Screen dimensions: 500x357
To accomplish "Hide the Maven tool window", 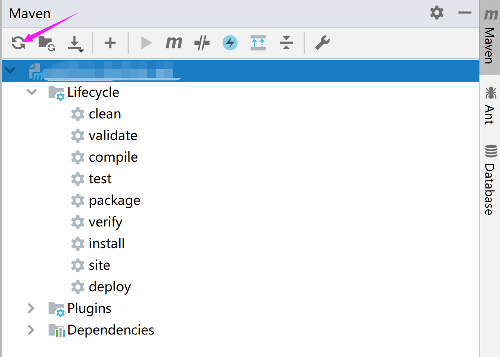I will click(x=465, y=13).
